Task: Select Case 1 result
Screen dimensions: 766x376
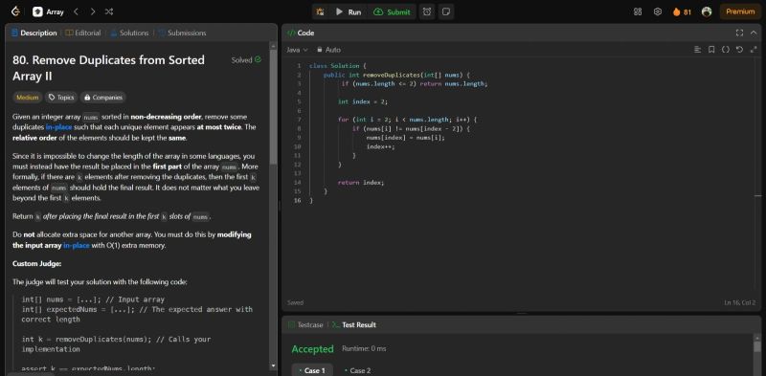Action: coord(312,370)
